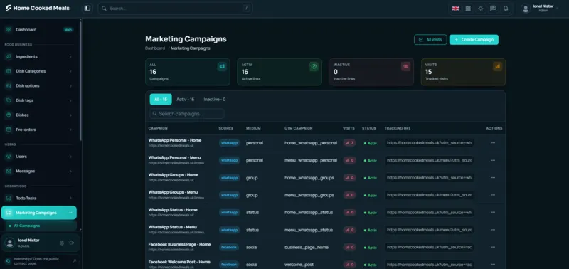Open the public contact page help link

pyautogui.click(x=41, y=260)
